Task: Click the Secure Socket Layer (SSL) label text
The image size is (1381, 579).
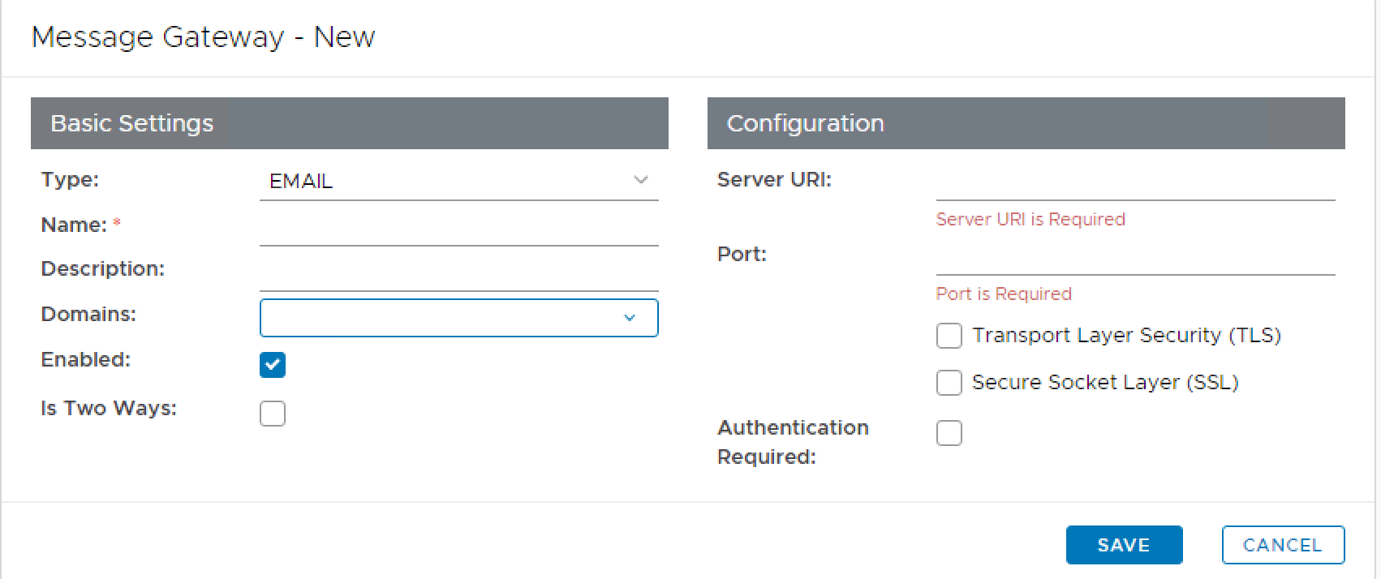Action: point(1105,383)
